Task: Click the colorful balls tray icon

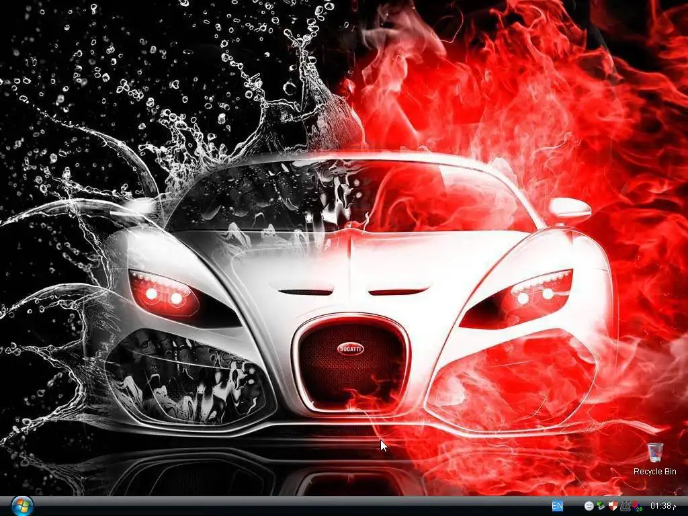Action: pos(637,506)
